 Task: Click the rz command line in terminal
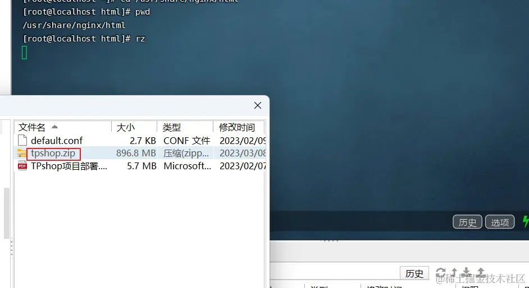[x=84, y=39]
